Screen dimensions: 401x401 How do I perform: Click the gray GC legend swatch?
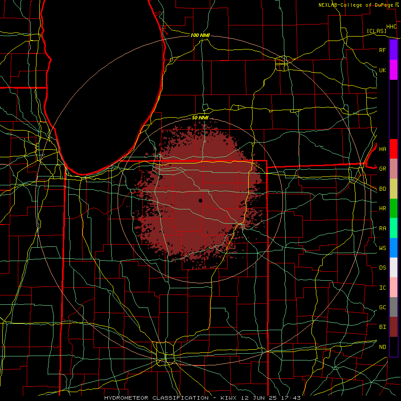click(x=393, y=307)
